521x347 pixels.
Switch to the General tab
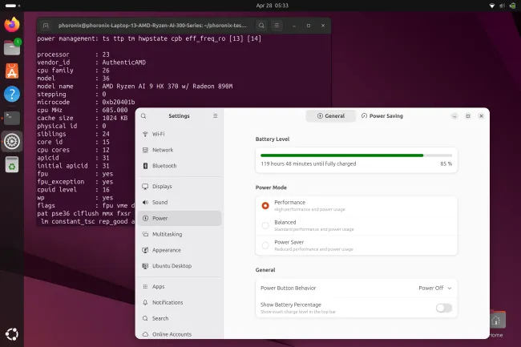coord(329,115)
